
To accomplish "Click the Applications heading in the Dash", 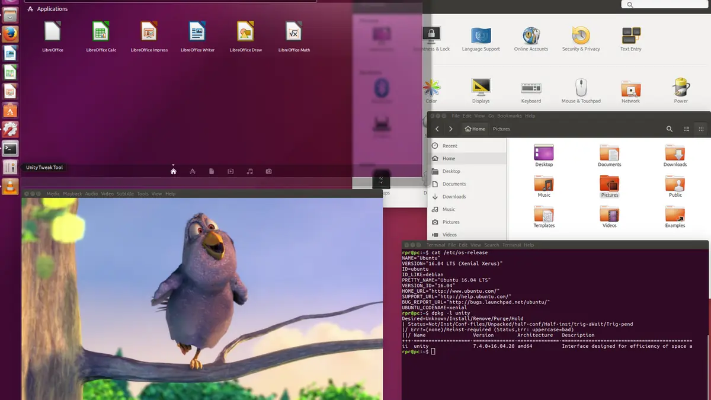I will [52, 9].
